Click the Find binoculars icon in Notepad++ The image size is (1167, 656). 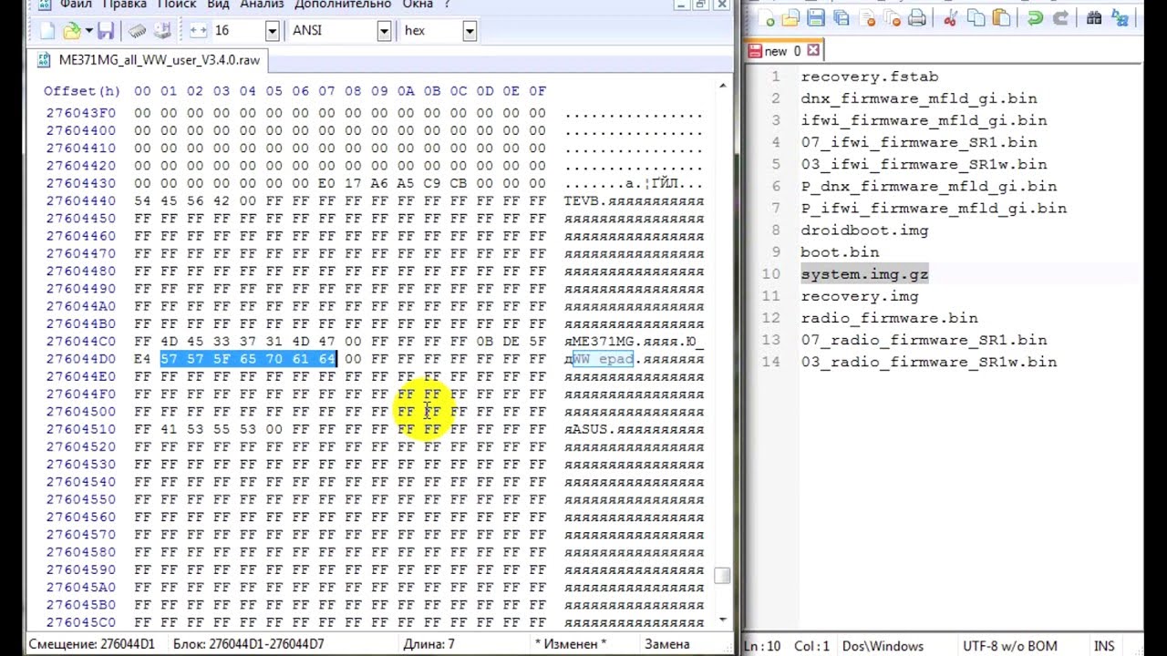[1094, 18]
